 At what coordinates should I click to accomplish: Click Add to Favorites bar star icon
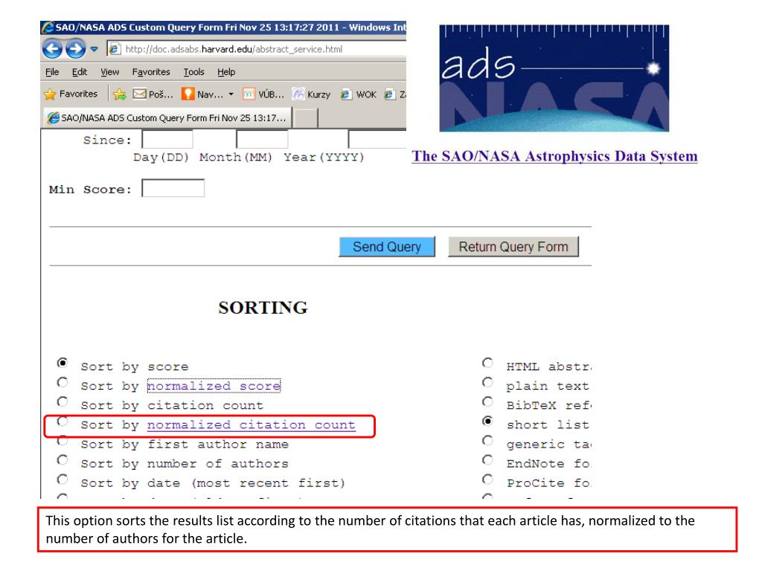(120, 94)
